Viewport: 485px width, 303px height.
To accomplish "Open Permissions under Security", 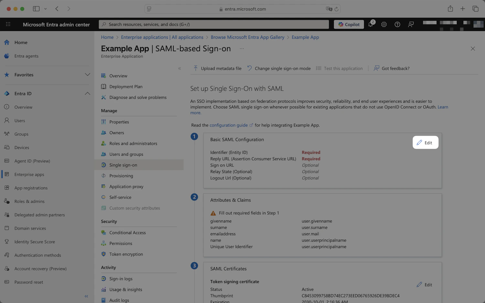I will 121,244.
